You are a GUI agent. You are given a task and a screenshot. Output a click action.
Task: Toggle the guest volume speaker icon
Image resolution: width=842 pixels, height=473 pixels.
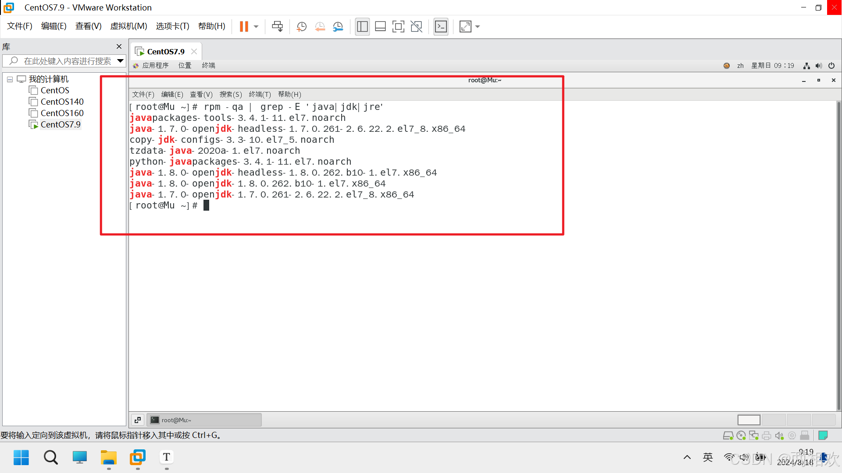819,66
